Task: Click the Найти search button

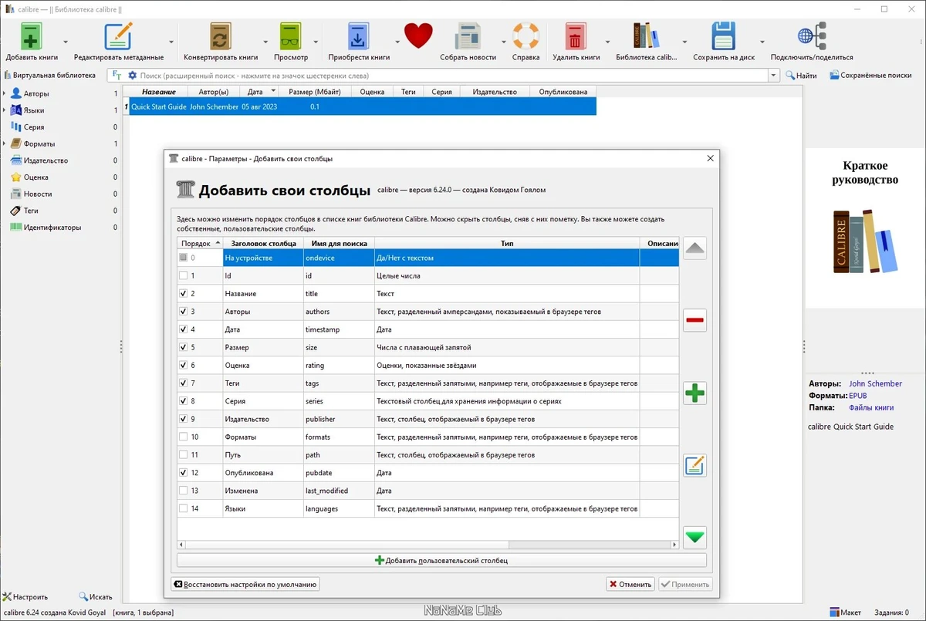Action: (x=801, y=76)
